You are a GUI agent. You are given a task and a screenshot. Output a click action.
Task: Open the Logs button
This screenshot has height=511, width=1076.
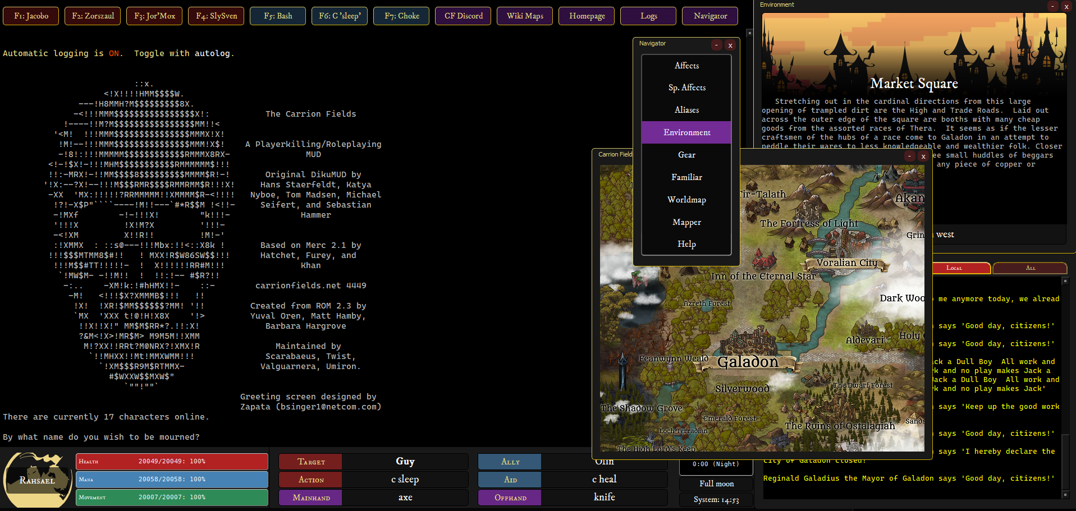(648, 16)
